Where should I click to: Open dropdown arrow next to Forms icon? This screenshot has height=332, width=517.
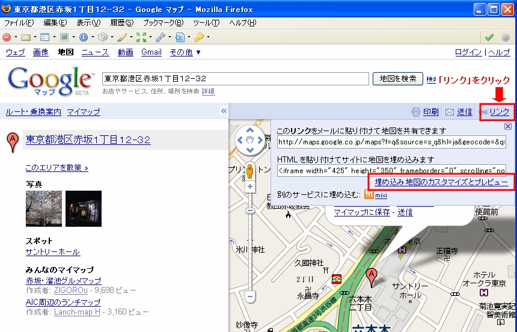54,37
